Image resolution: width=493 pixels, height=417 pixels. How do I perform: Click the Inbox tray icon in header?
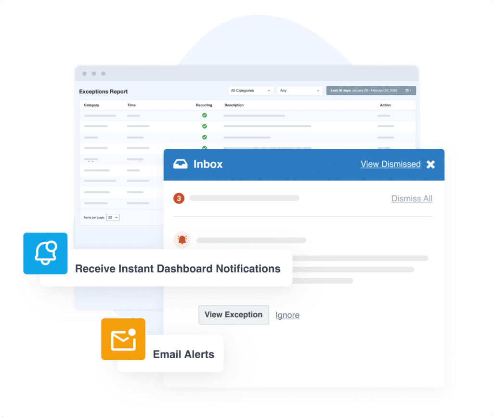(181, 164)
